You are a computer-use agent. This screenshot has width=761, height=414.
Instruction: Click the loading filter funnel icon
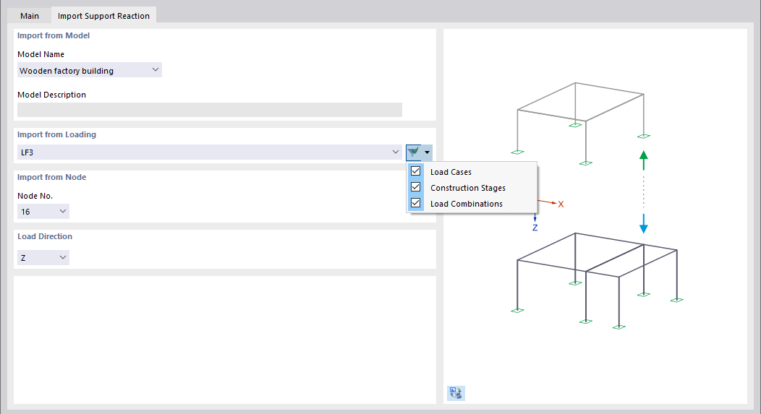(x=414, y=152)
